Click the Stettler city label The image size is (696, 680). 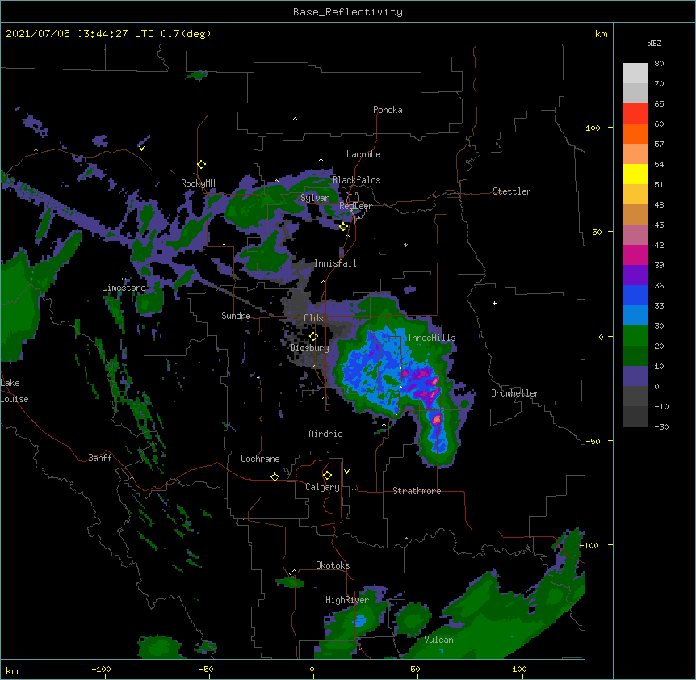(512, 191)
